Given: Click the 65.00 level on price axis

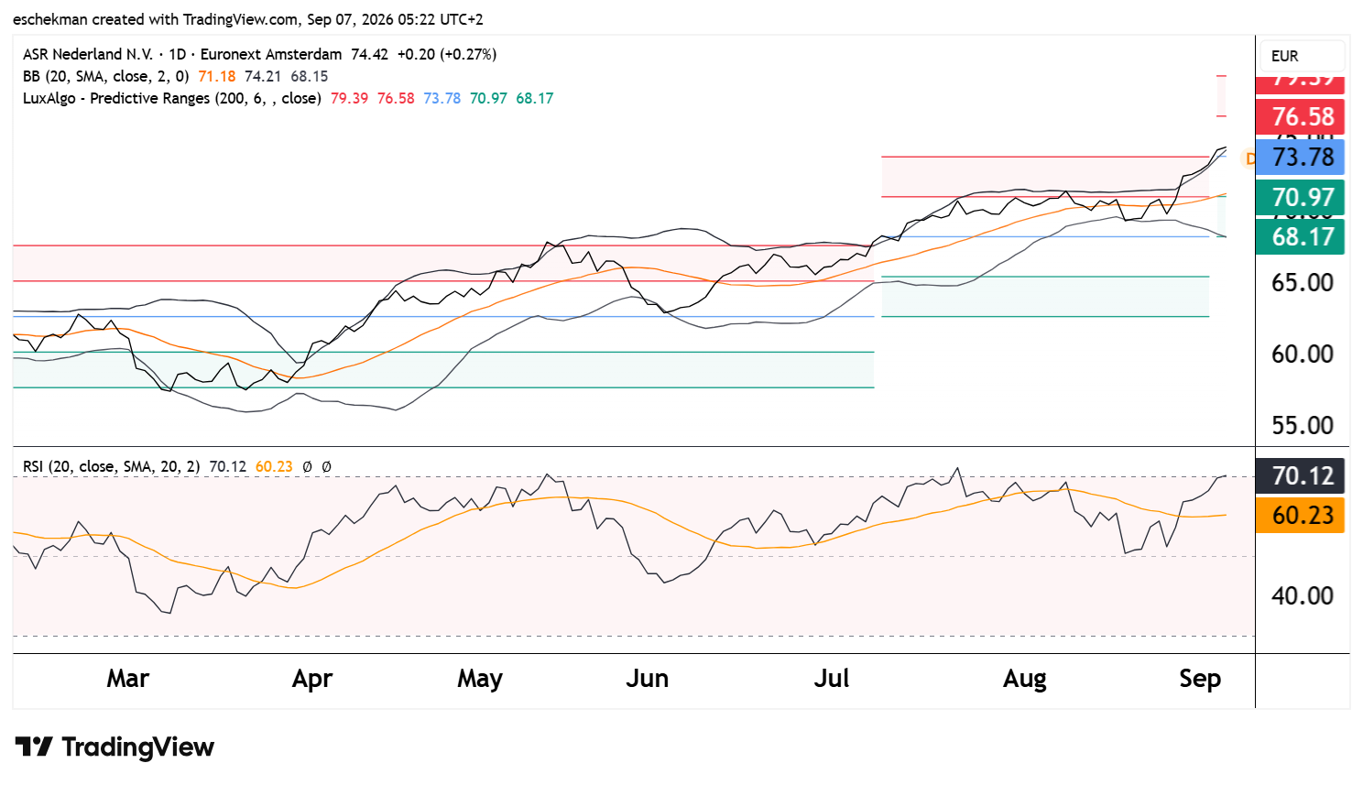Looking at the screenshot, I should point(1303,283).
